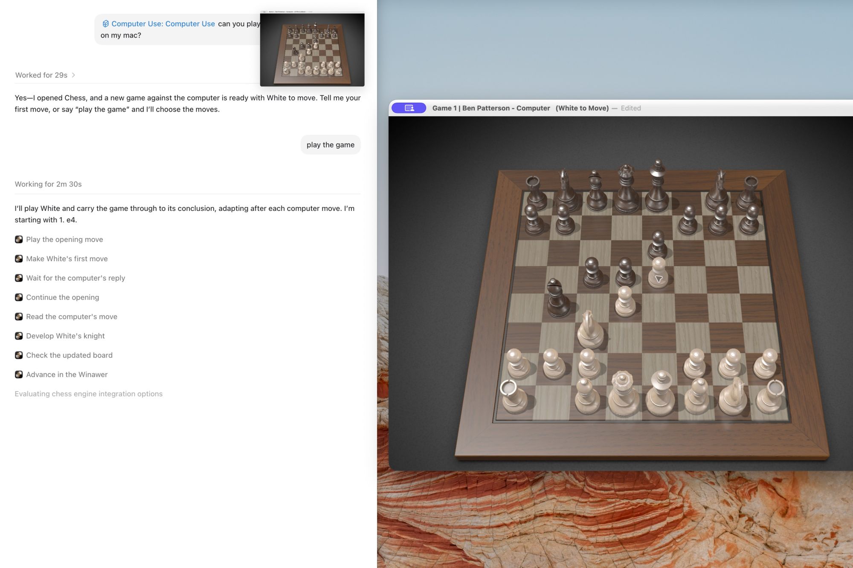
Task: Select the white f2 pawn
Action: point(696,364)
